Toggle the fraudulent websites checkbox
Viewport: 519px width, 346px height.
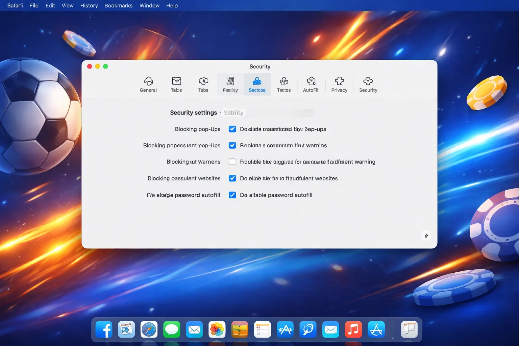[x=232, y=178]
